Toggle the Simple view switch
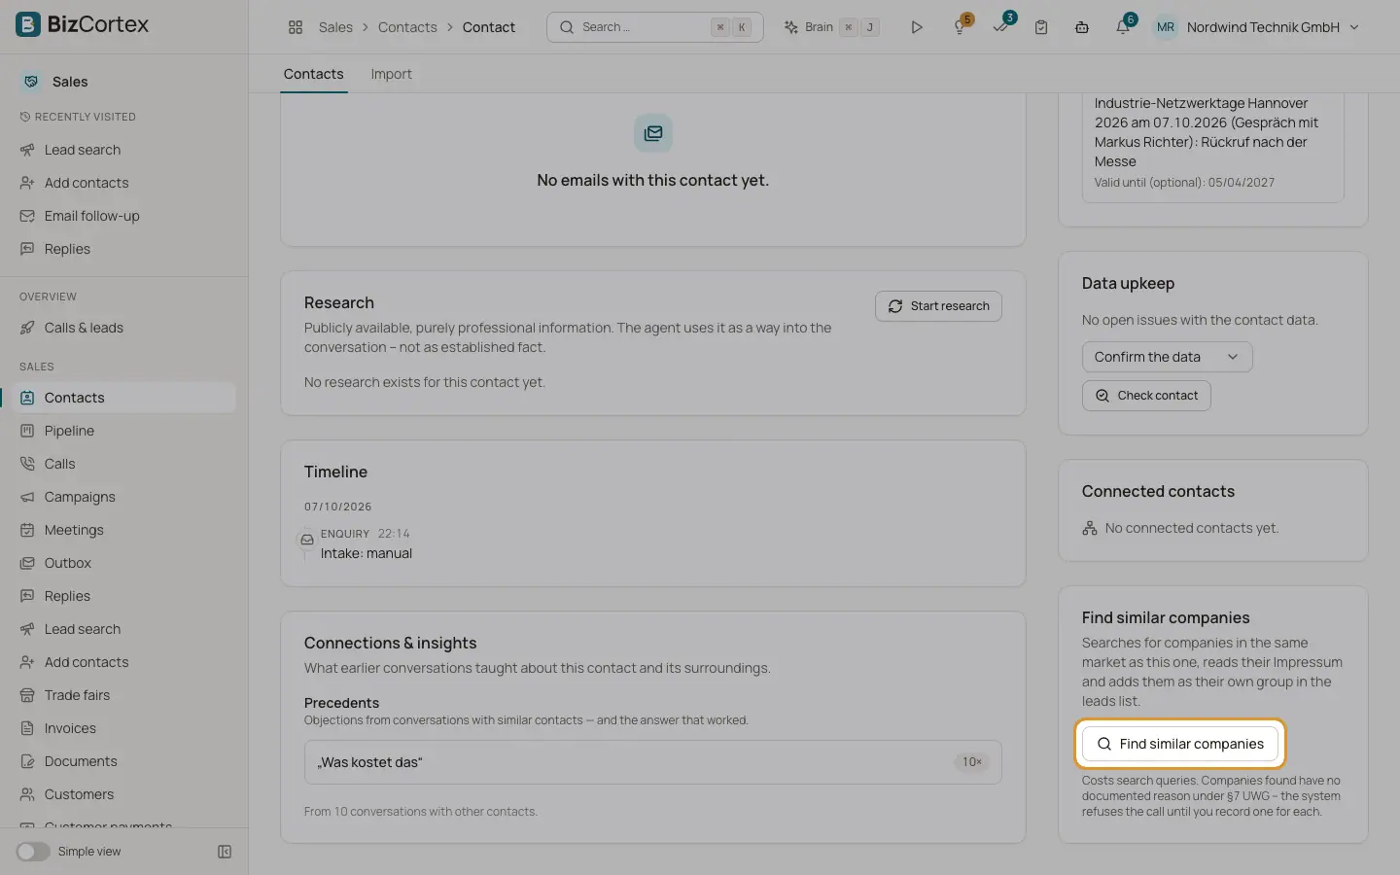The image size is (1400, 875). [x=33, y=852]
